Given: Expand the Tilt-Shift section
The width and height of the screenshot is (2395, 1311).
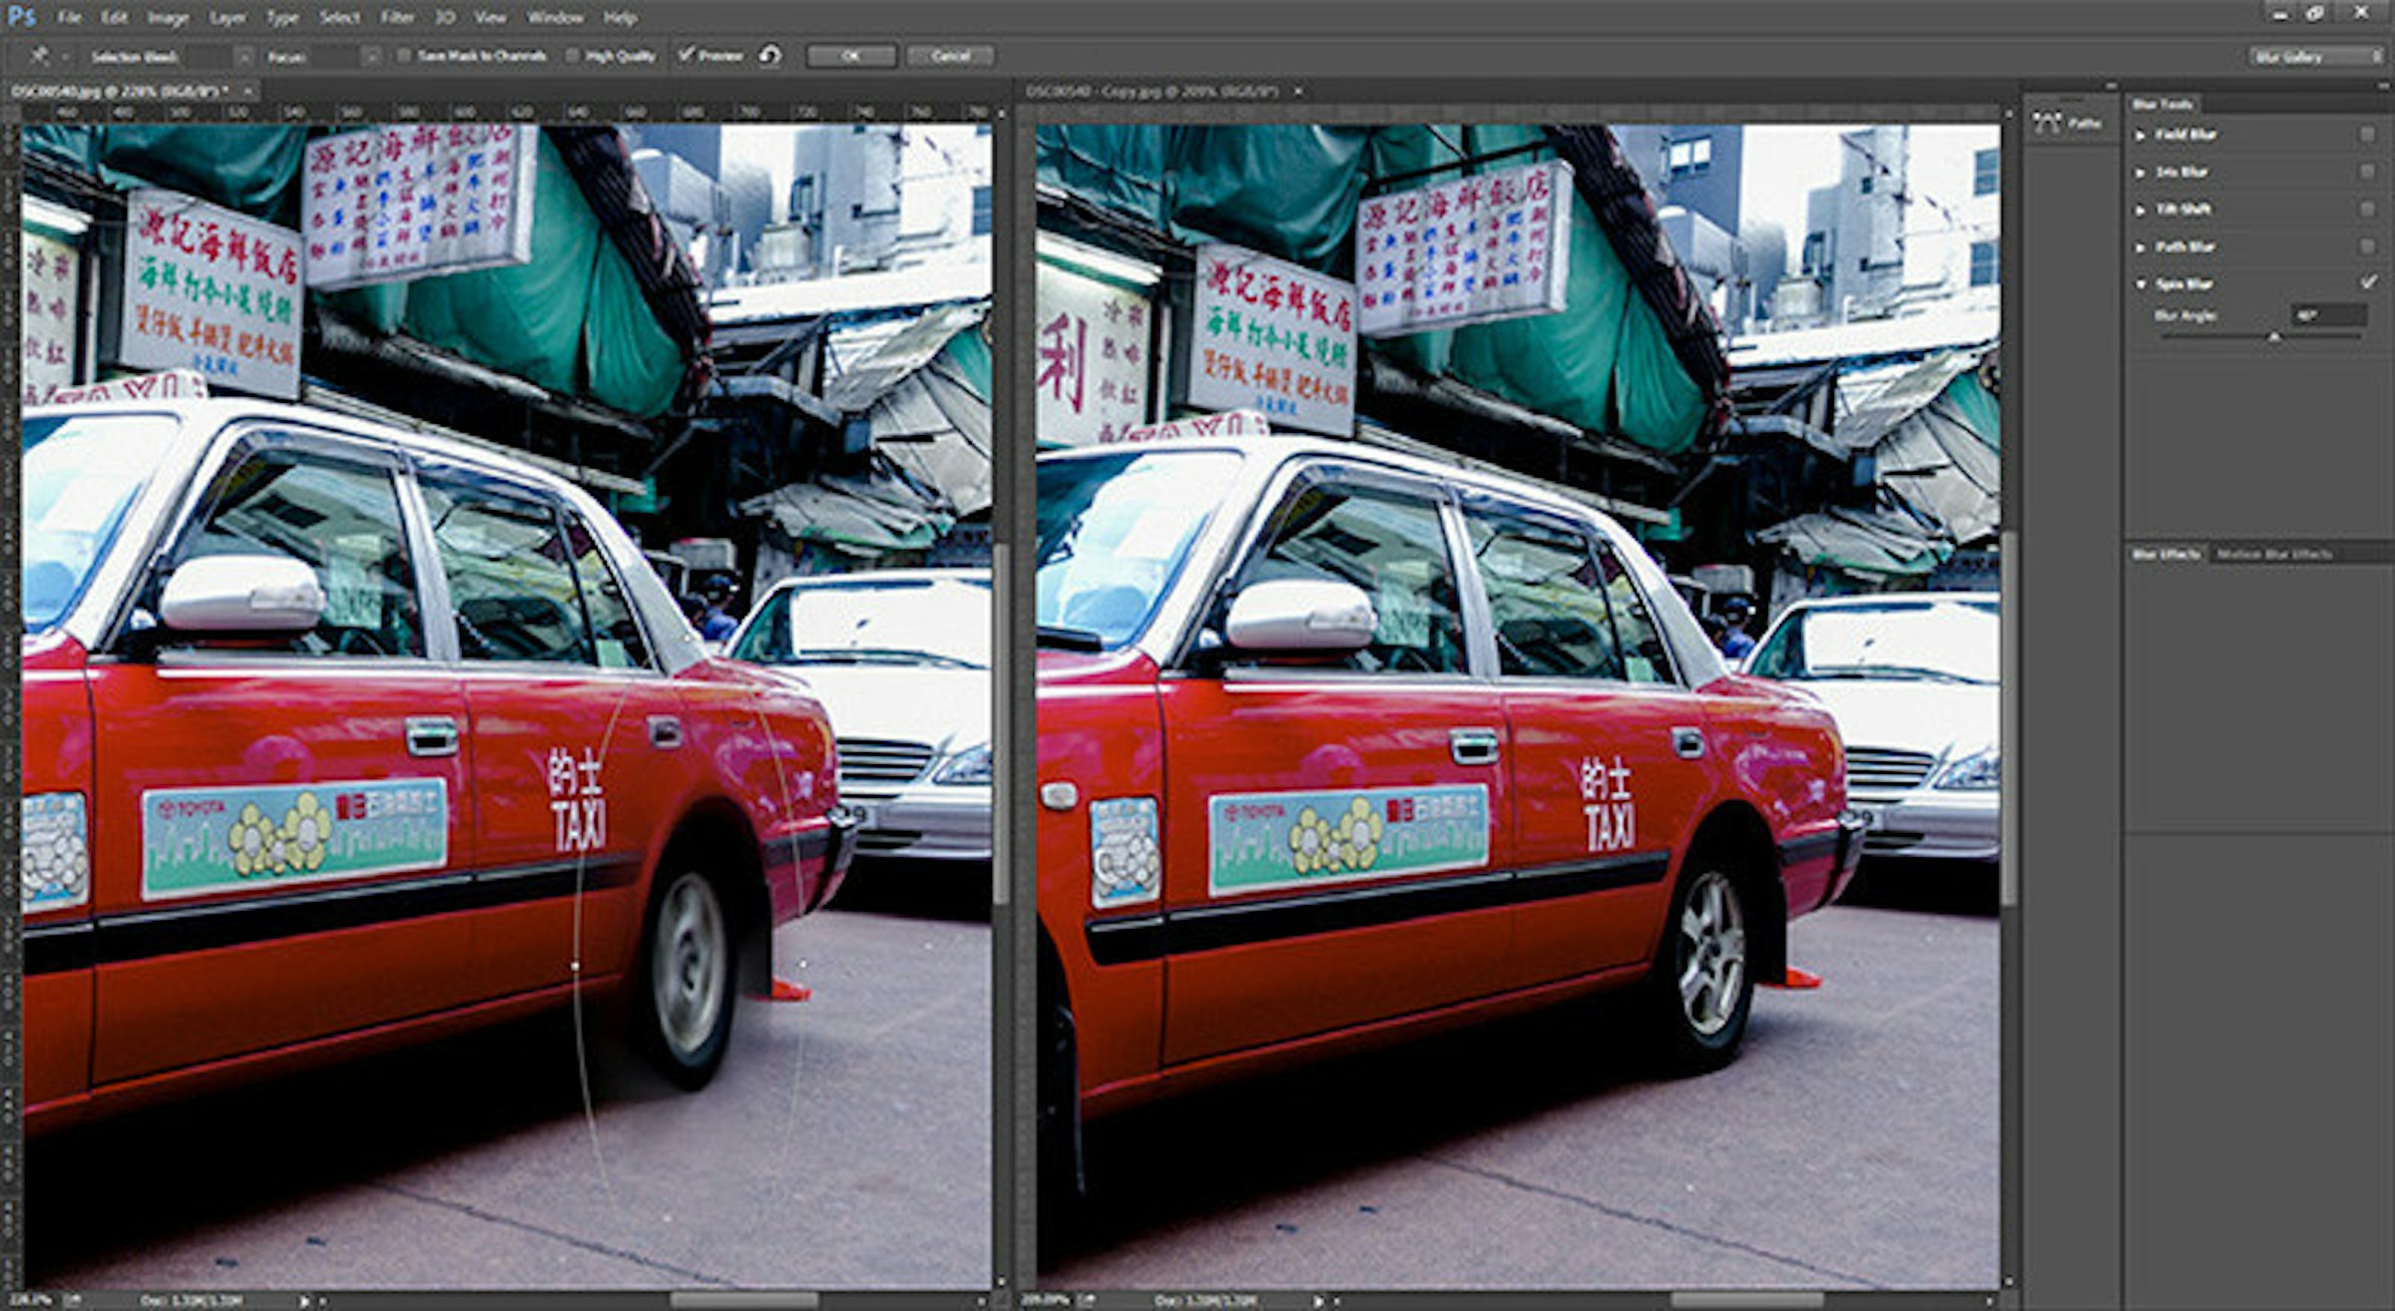Looking at the screenshot, I should click(x=2141, y=210).
